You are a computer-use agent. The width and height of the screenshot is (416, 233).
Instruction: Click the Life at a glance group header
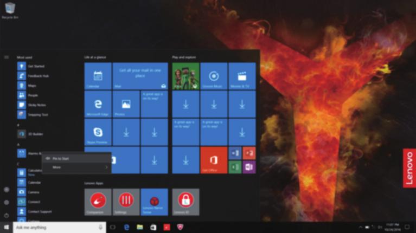click(x=95, y=57)
